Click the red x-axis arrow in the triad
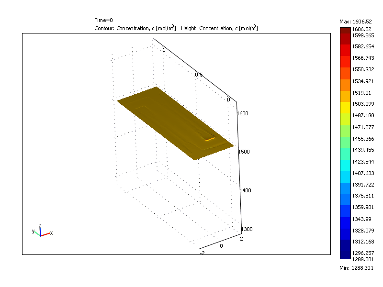The image size is (383, 287). (46, 234)
